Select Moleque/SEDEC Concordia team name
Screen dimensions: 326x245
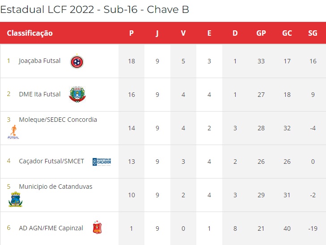point(58,120)
